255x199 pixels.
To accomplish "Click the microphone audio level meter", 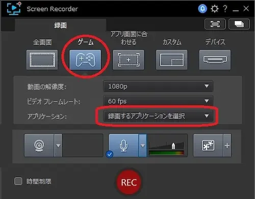I will (166, 153).
